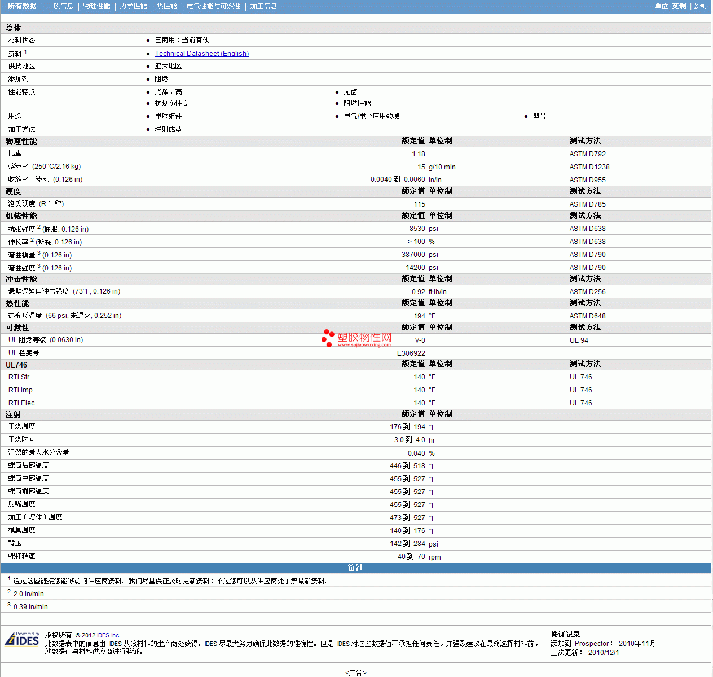Click ASTM D648 test method
This screenshot has width=713, height=677.
[588, 316]
